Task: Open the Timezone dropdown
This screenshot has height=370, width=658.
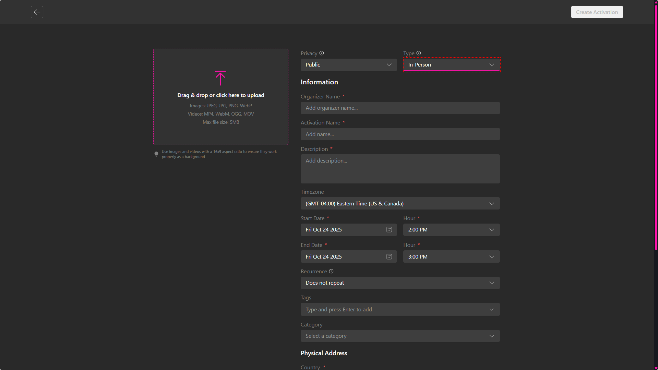Action: pos(400,204)
